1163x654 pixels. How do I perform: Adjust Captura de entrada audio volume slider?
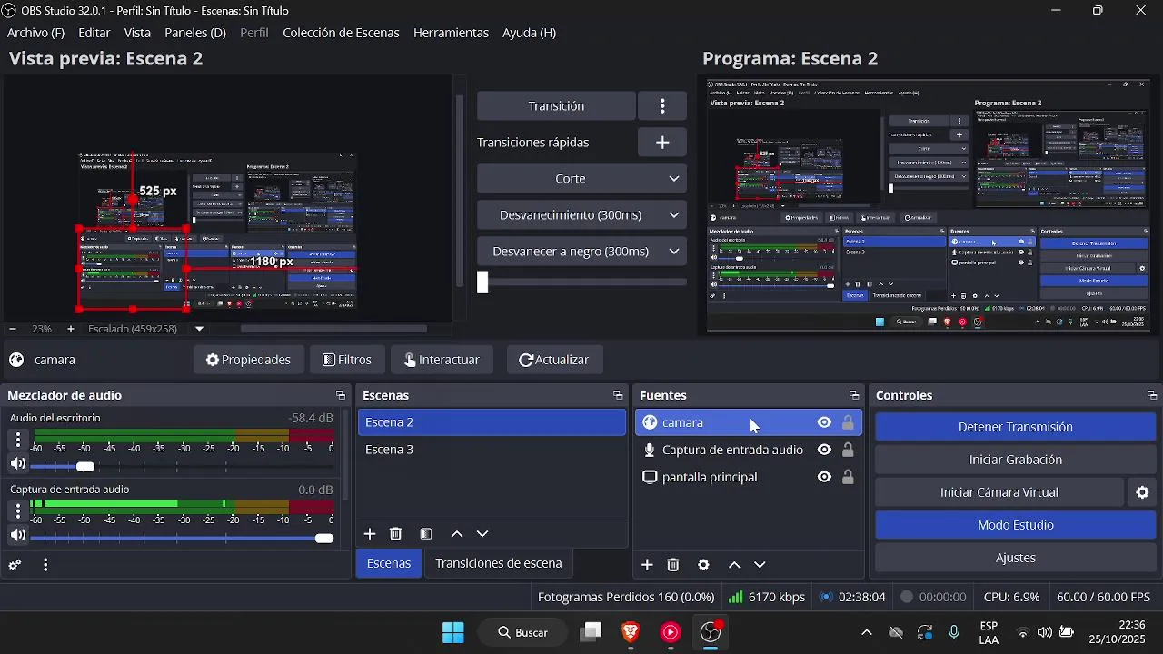324,539
